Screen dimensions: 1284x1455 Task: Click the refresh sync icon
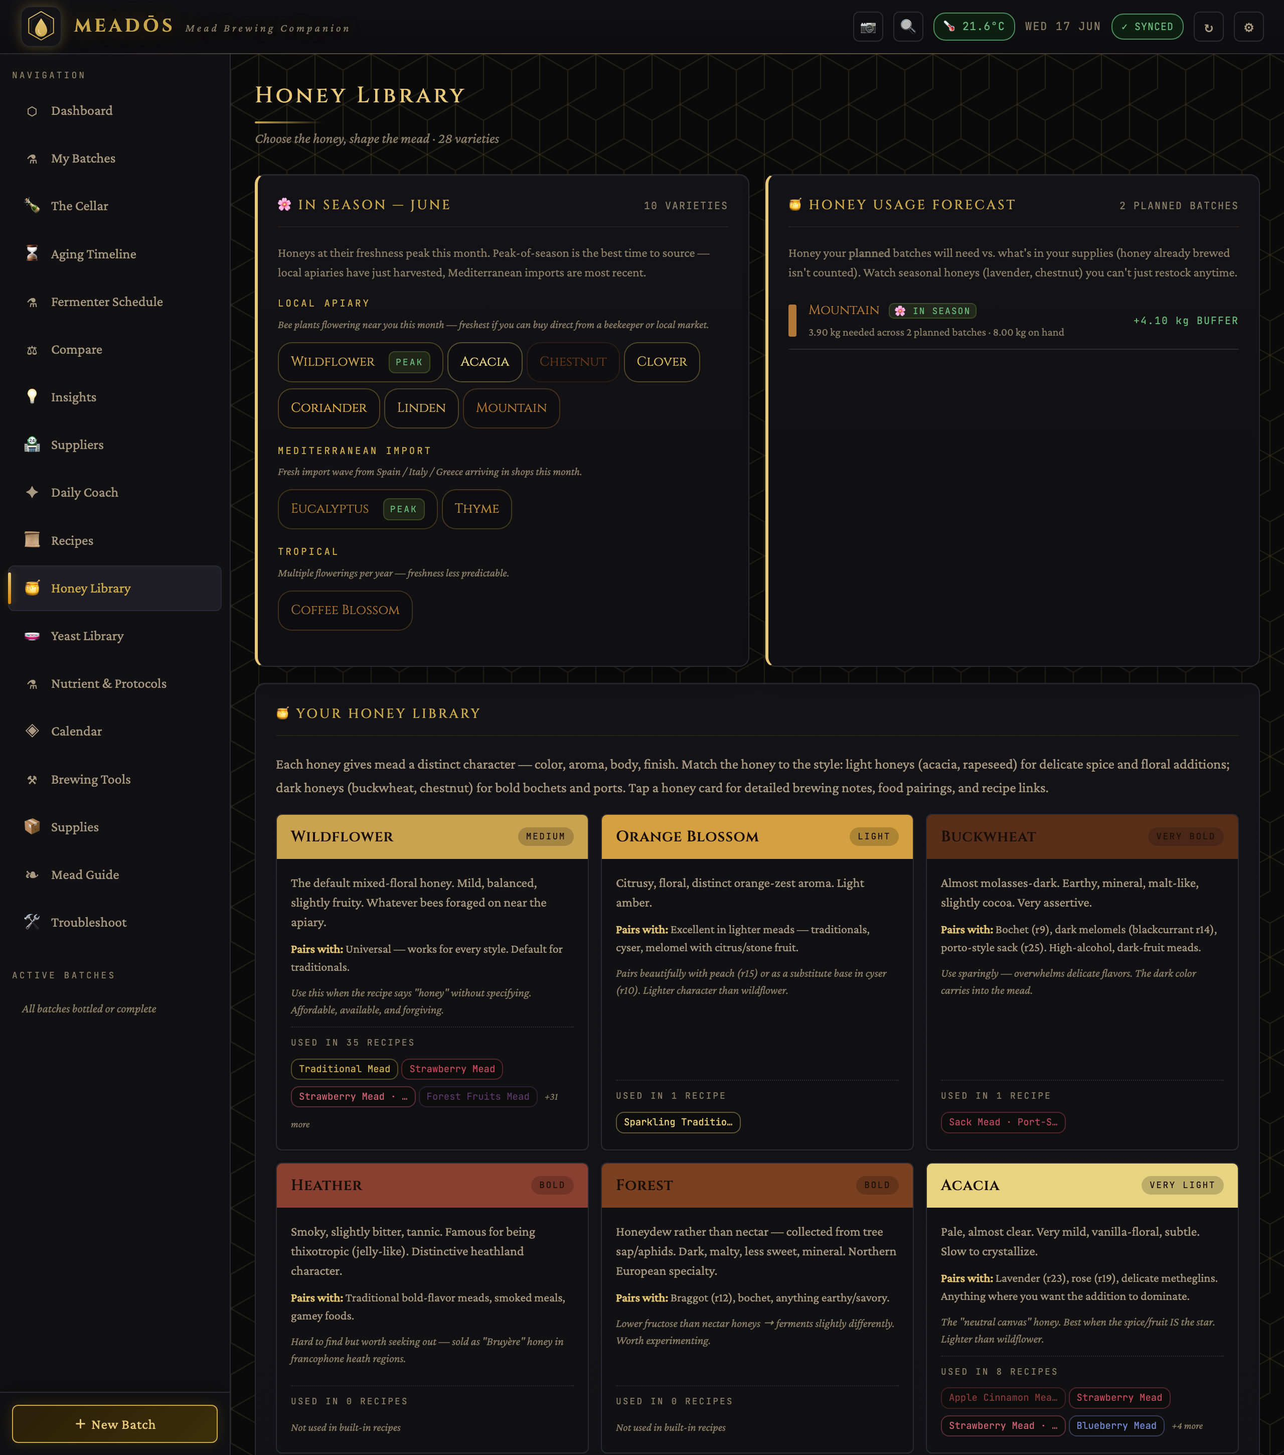click(x=1208, y=27)
